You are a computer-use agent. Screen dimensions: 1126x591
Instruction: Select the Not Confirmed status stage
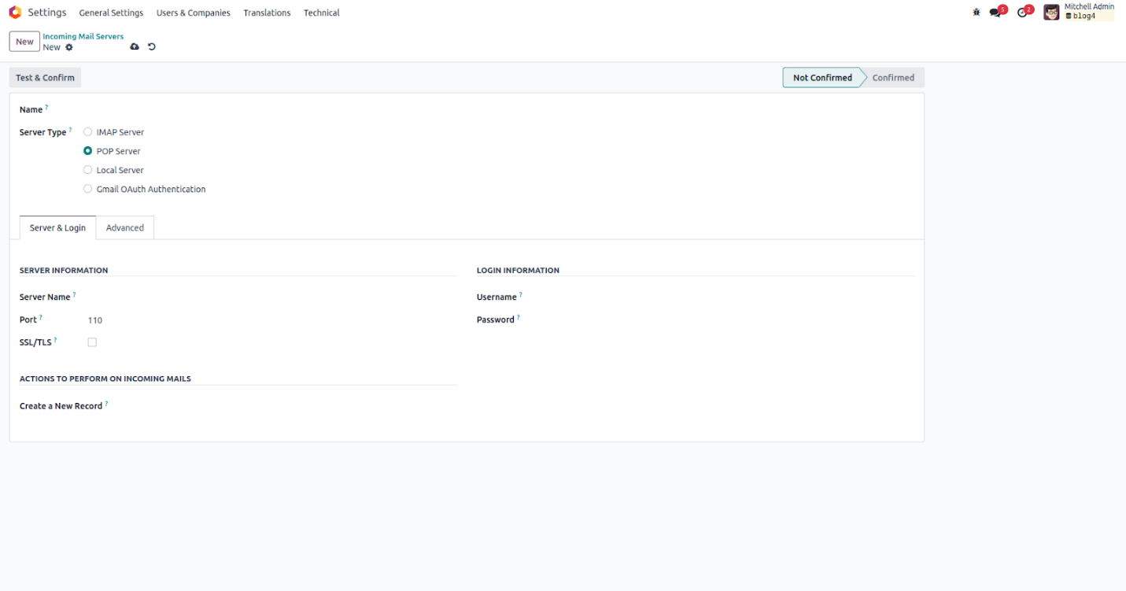(x=822, y=78)
